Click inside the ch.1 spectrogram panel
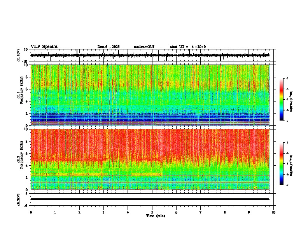Screen dimensions: 308x238 150,95
